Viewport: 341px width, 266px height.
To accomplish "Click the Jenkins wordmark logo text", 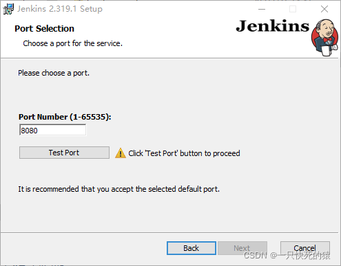I will [273, 26].
